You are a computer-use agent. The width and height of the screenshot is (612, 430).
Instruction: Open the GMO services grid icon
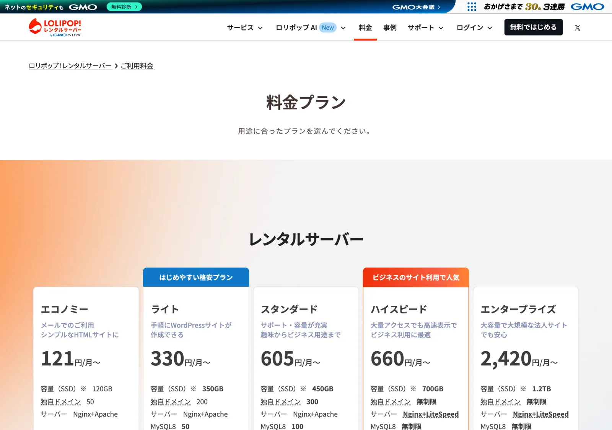(x=472, y=7)
